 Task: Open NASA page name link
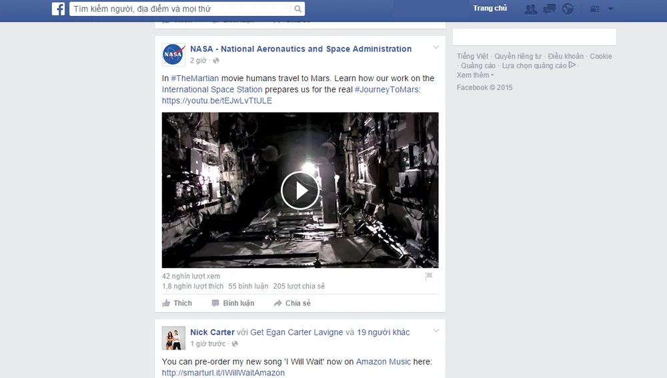point(301,49)
